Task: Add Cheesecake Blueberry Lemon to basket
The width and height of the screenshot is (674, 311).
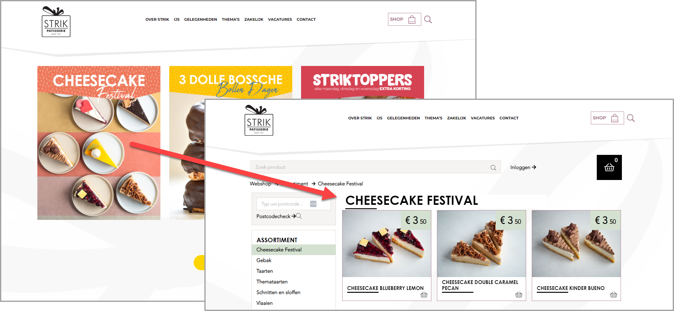Action: click(x=424, y=295)
